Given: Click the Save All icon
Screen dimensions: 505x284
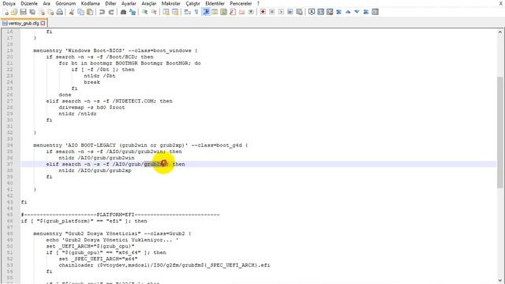Looking at the screenshot, I should (32, 12).
